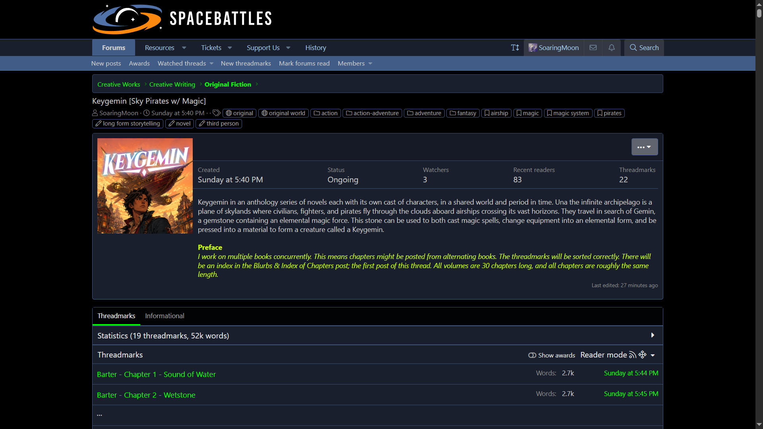Open the Tickets menu item
Viewport: 763px width, 429px height.
211,48
